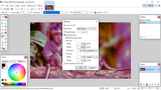Open the Resampling dropdown
161x90 pixels.
(x=87, y=29)
